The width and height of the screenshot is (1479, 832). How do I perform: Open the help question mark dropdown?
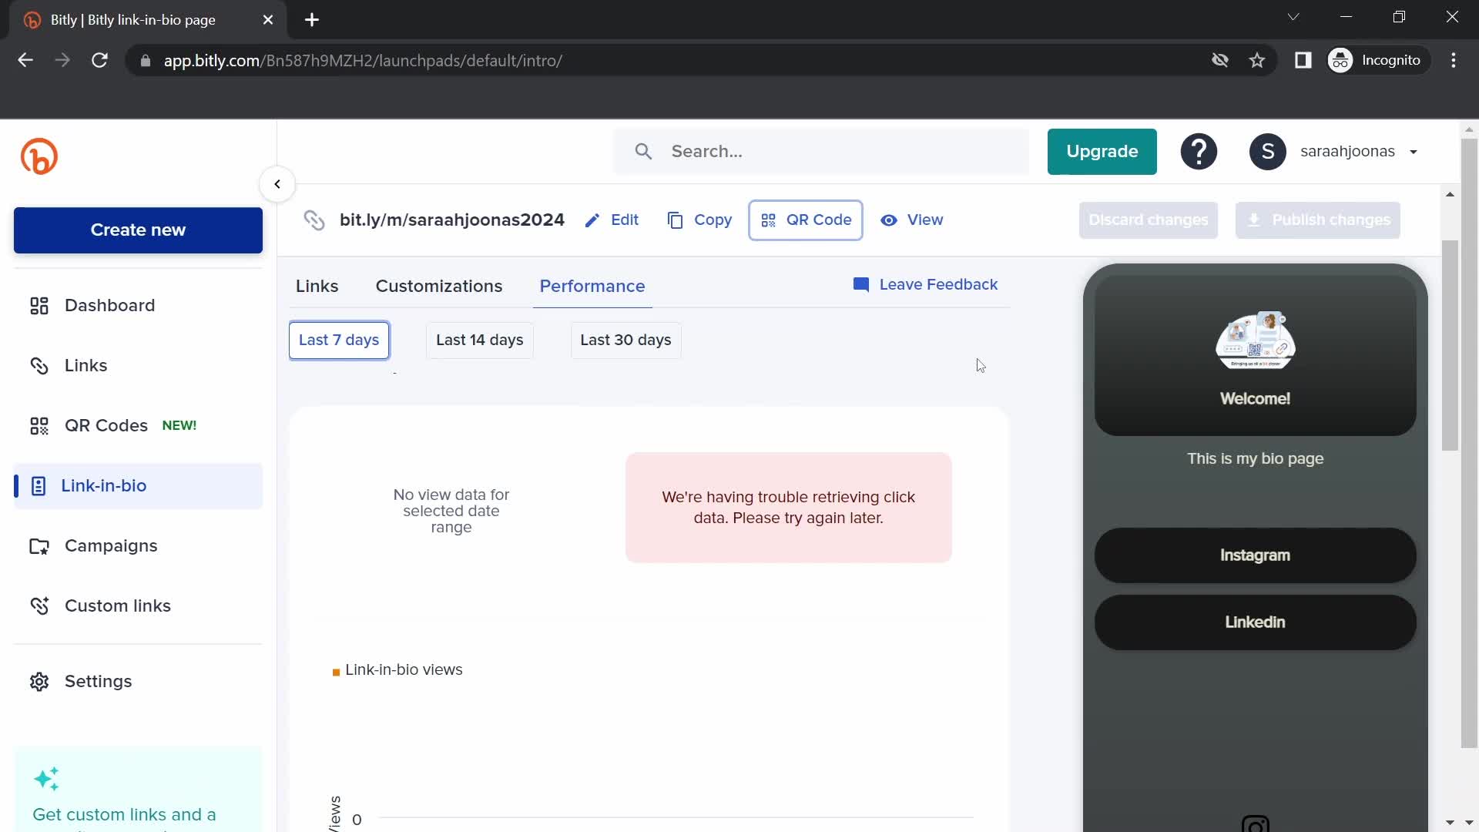point(1199,151)
